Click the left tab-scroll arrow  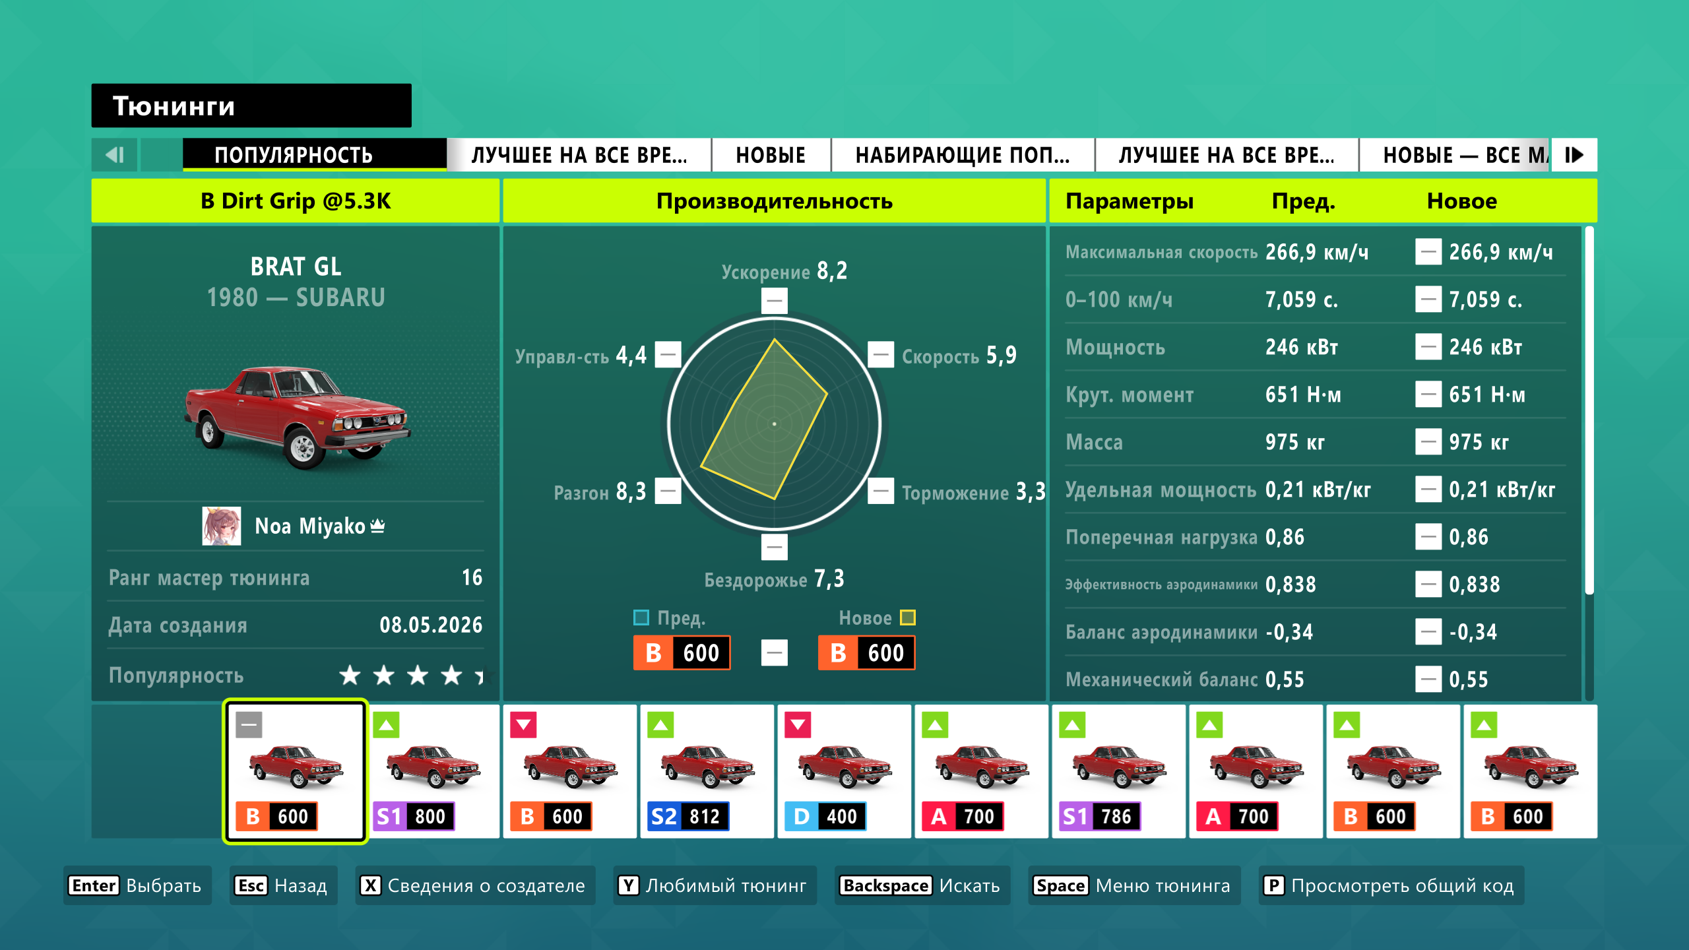(x=115, y=155)
